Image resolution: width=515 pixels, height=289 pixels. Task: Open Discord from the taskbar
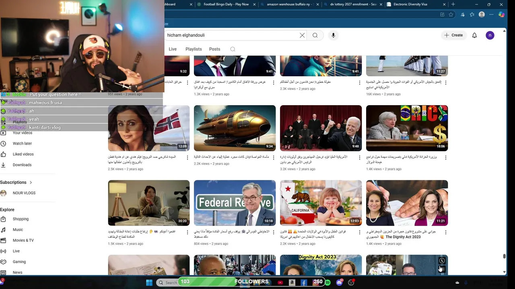[x=339, y=283]
